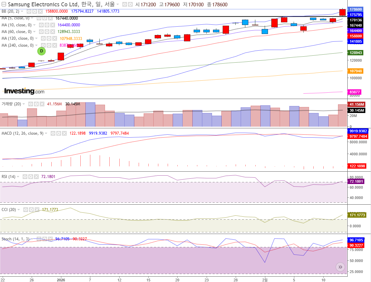Expand the MACD (12, 26, close, 9) dropdown arrow
Image resolution: width=371 pixels, height=282 pixels.
pos(46,133)
